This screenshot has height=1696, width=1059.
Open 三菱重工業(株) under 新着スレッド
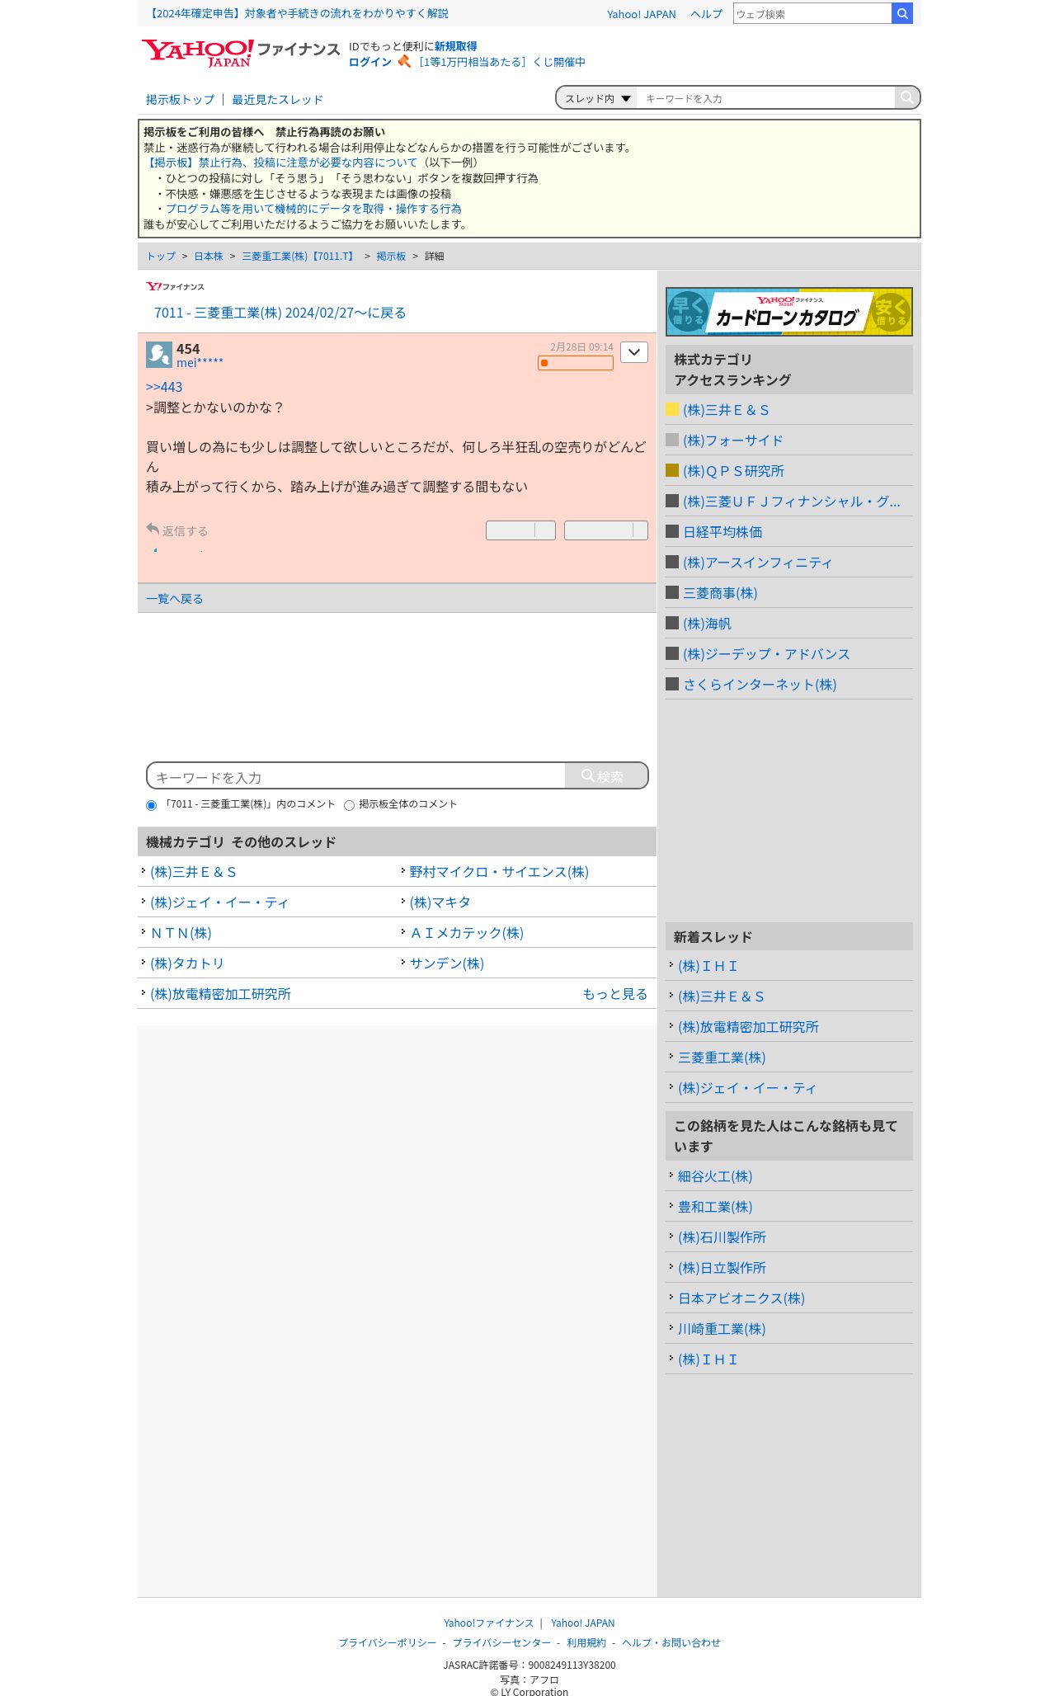[x=722, y=1058]
